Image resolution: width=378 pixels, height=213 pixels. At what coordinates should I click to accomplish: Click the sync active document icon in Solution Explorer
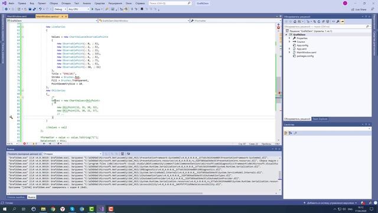314,21
